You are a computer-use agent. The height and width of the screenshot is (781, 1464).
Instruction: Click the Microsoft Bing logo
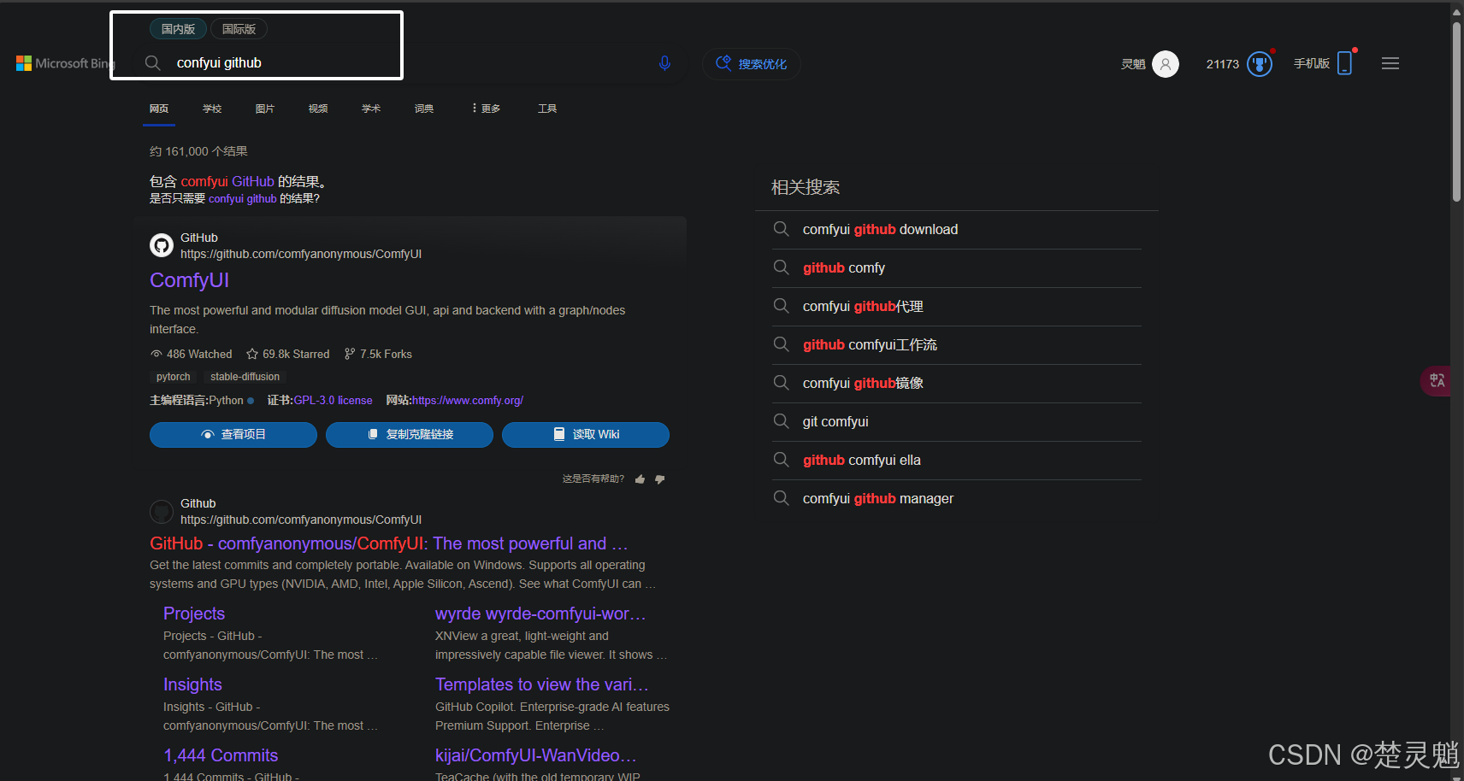click(65, 63)
